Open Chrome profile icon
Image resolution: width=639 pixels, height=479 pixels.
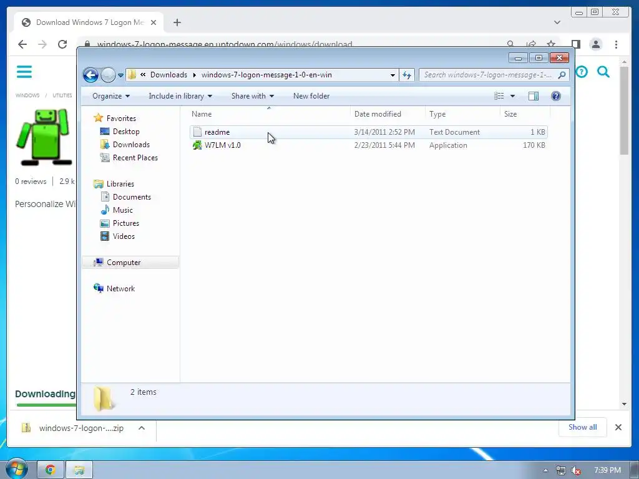click(x=596, y=44)
